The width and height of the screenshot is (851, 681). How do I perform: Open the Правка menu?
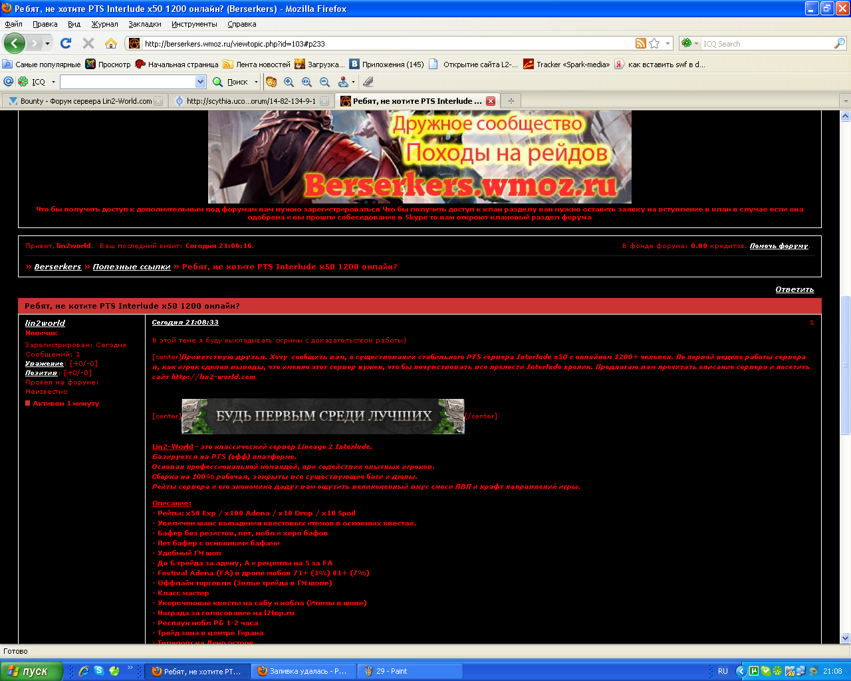(x=45, y=24)
